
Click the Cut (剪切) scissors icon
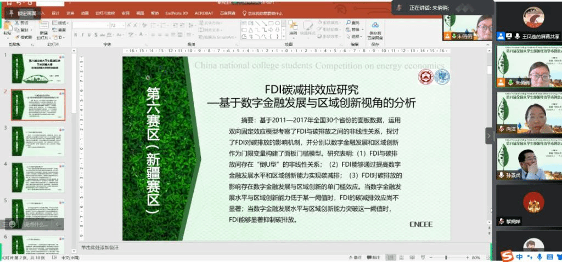click(x=17, y=23)
